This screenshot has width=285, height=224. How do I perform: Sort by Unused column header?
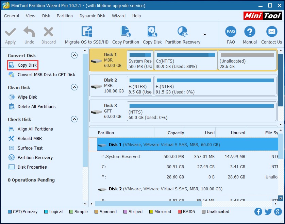click(x=231, y=133)
